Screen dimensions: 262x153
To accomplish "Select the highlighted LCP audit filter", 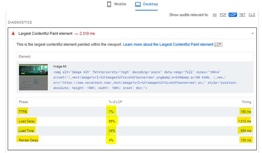I will click(x=233, y=15).
